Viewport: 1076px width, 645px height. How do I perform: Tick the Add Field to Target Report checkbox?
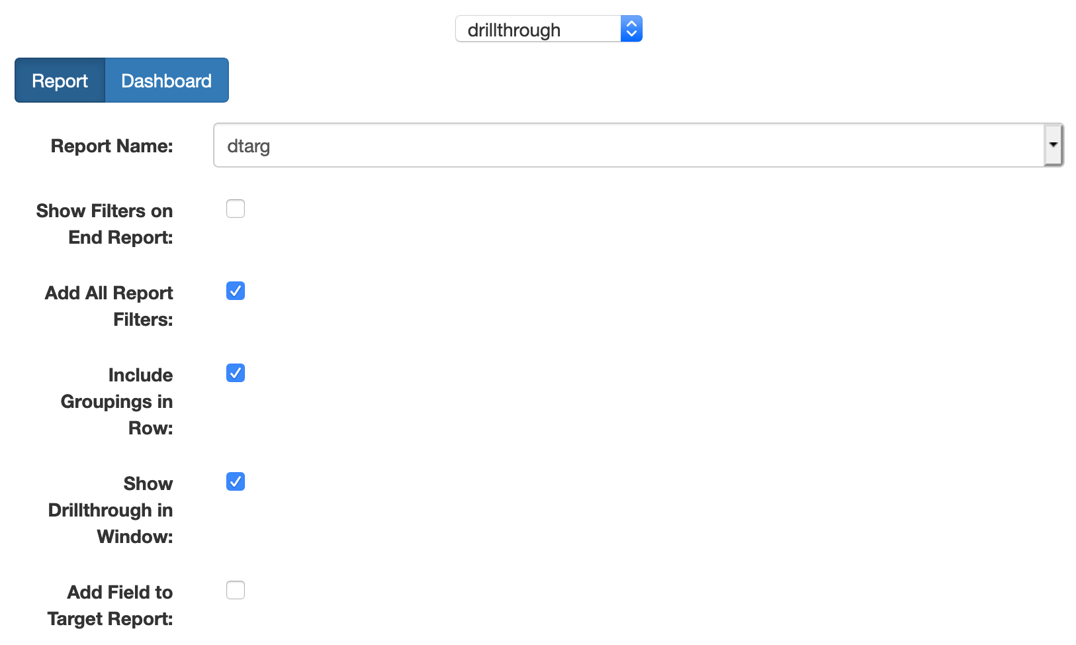tap(236, 591)
